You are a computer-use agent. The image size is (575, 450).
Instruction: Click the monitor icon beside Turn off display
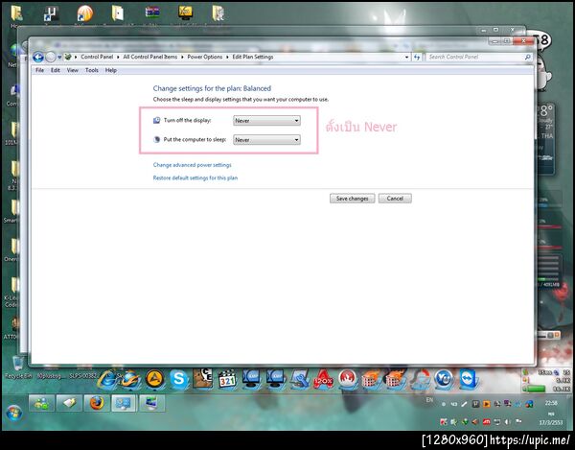point(156,120)
